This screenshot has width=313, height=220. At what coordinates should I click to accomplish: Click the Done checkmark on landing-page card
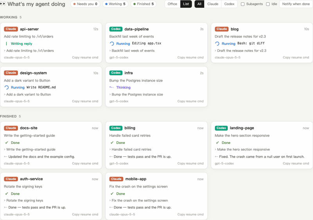tap(218, 143)
